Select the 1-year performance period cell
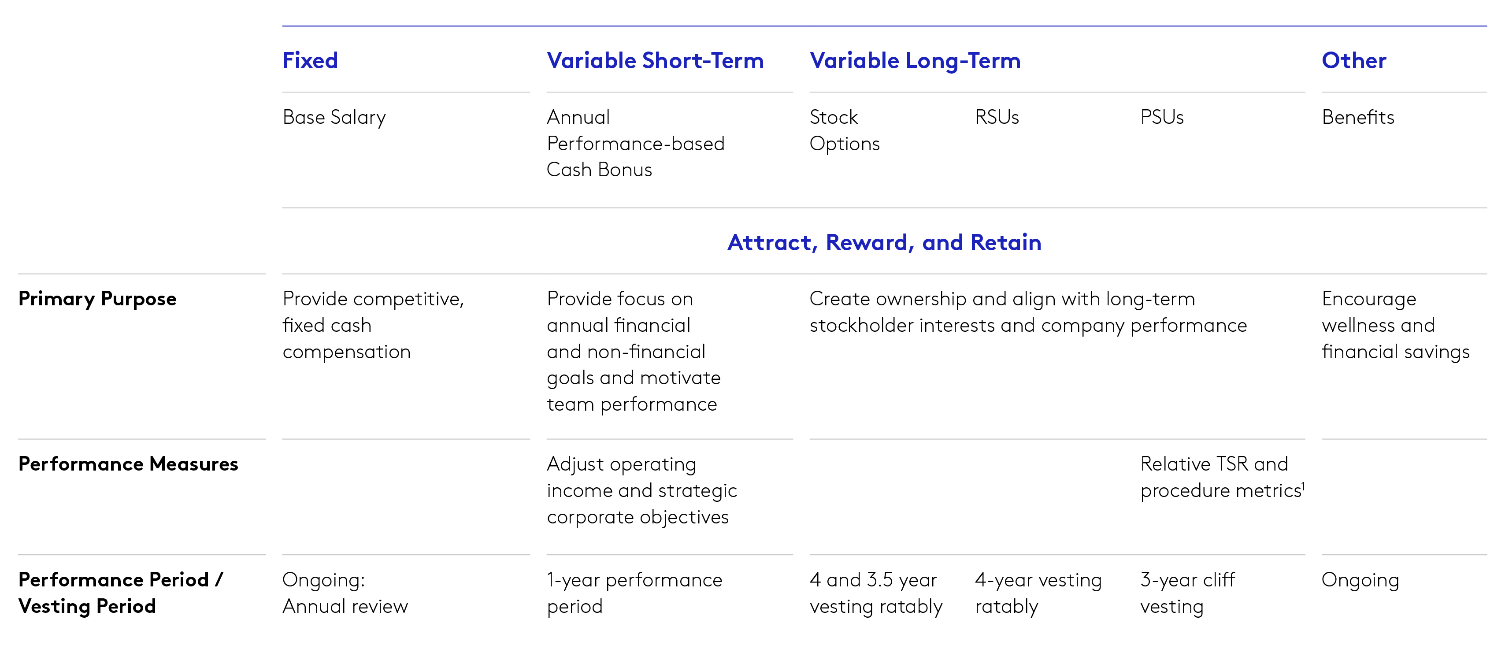 coord(634,593)
